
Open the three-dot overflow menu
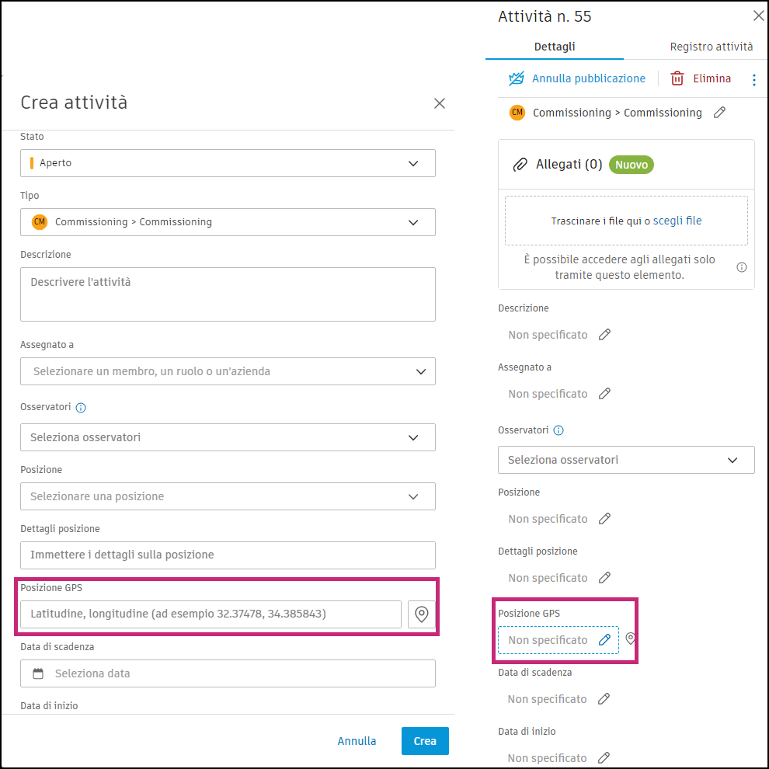click(754, 78)
